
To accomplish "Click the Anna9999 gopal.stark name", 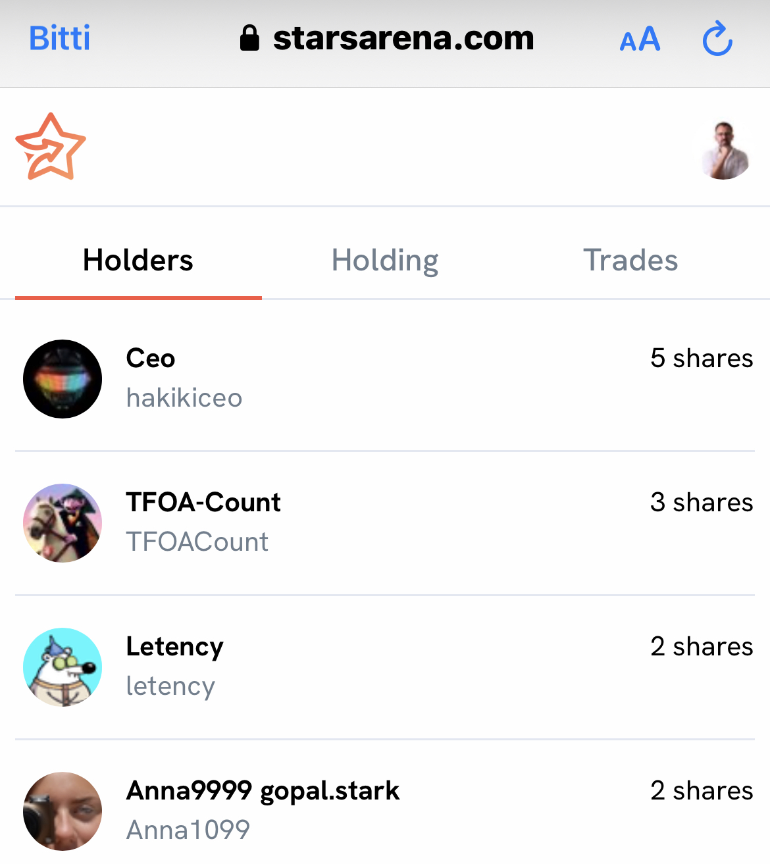I will point(263,791).
